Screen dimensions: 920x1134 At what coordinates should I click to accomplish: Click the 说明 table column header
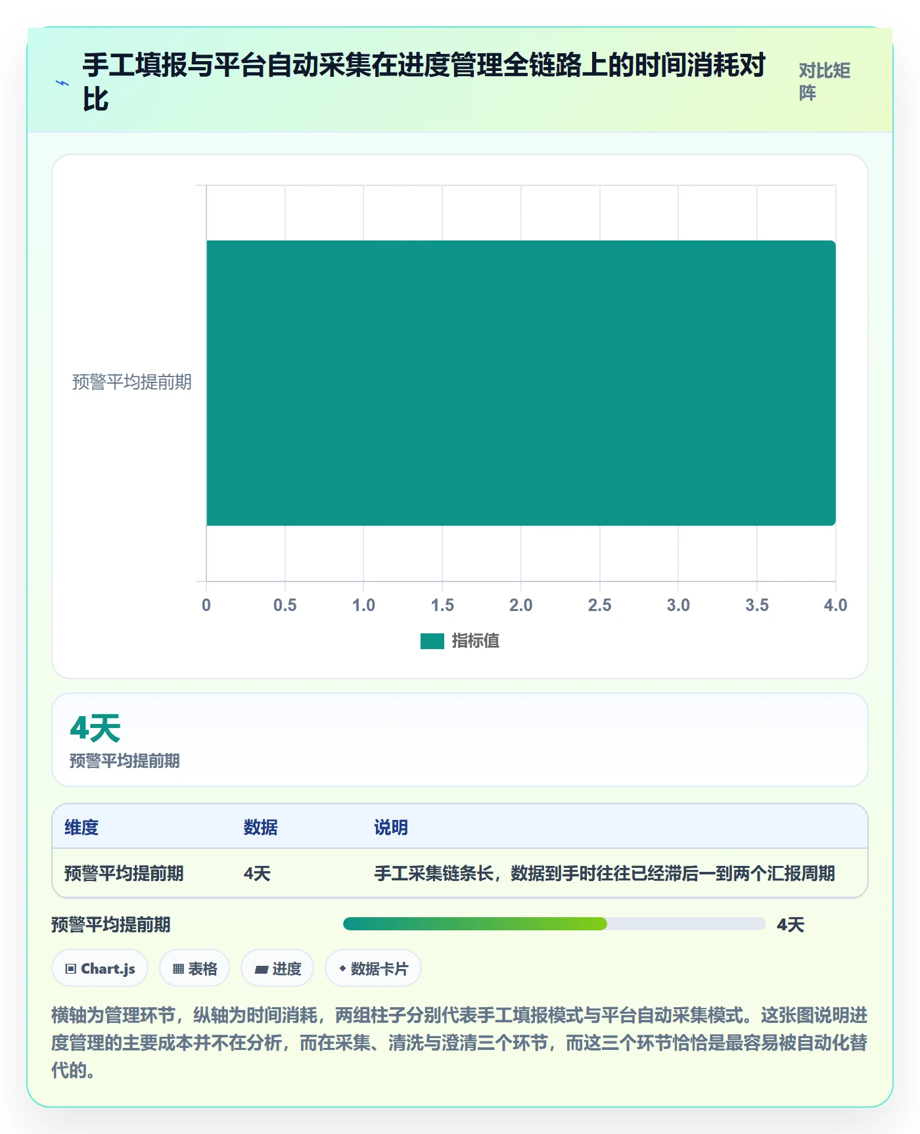tap(391, 827)
